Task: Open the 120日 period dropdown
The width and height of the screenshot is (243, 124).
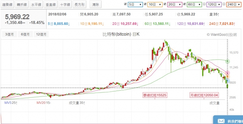Action: point(214,5)
